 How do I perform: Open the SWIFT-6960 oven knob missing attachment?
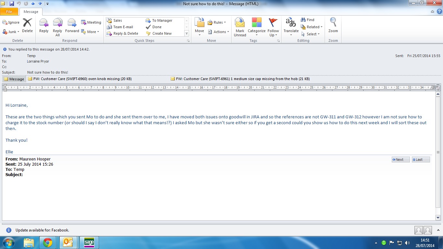tap(80, 79)
